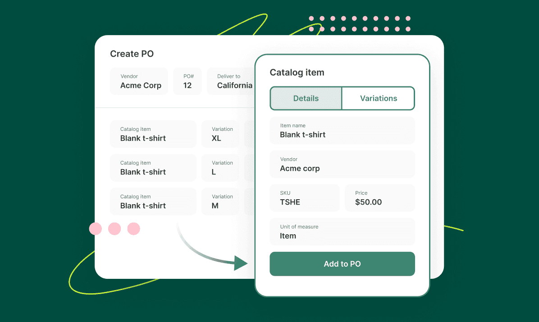Select the second Blank t-shirt catalog row
The width and height of the screenshot is (539, 322).
click(153, 167)
